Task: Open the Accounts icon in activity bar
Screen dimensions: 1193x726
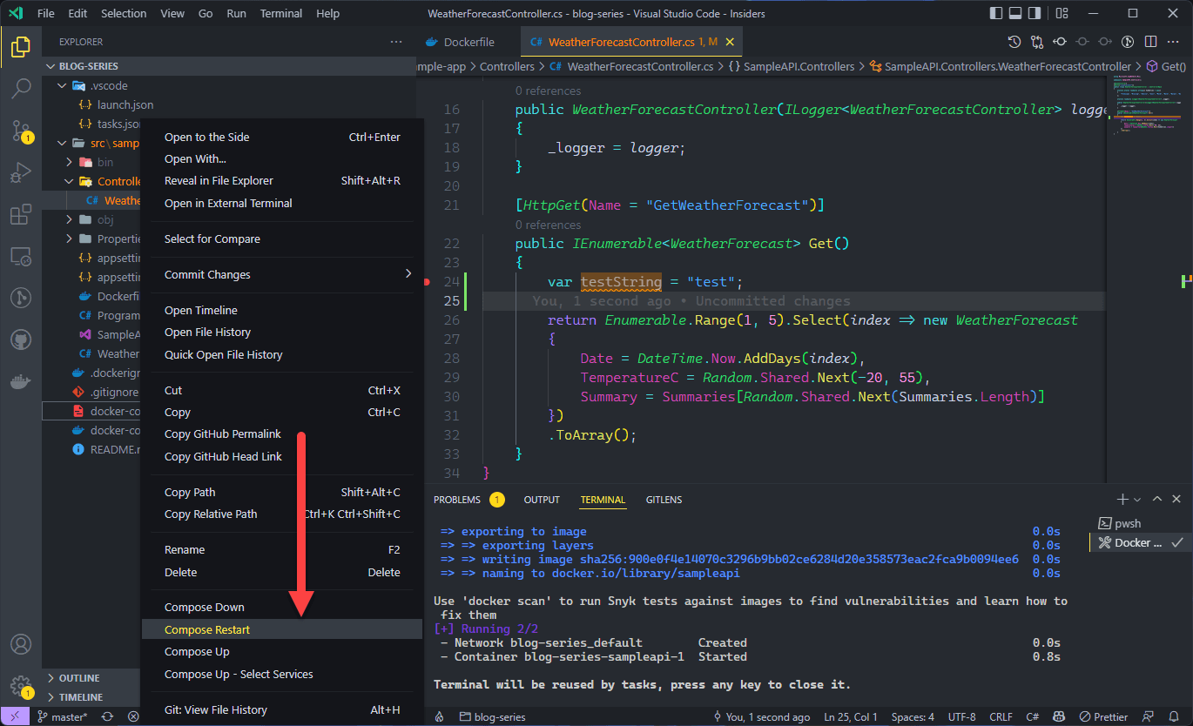Action: (21, 644)
